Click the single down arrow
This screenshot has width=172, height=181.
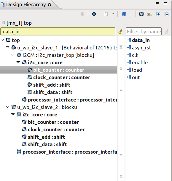[121, 155]
